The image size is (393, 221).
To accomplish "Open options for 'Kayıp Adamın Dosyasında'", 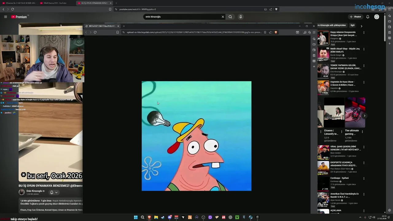I will pos(364,33).
